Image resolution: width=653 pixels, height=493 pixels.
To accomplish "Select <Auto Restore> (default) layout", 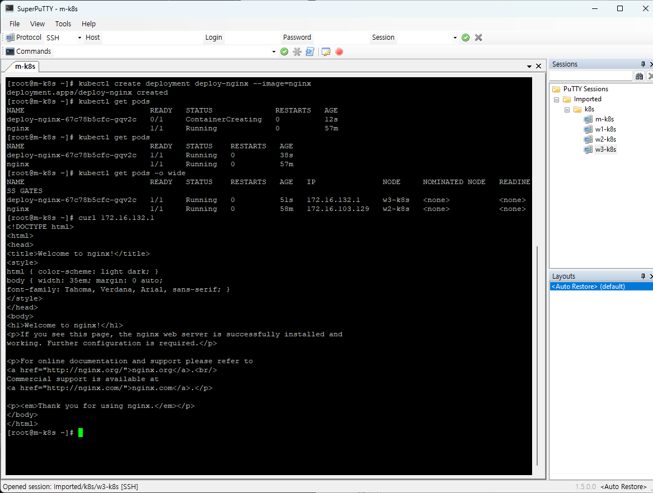I will point(601,287).
